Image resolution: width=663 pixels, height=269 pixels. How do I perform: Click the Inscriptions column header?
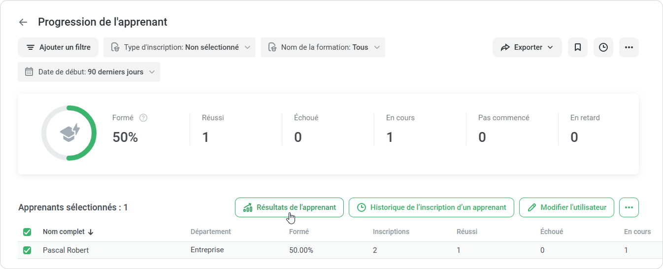[391, 232]
